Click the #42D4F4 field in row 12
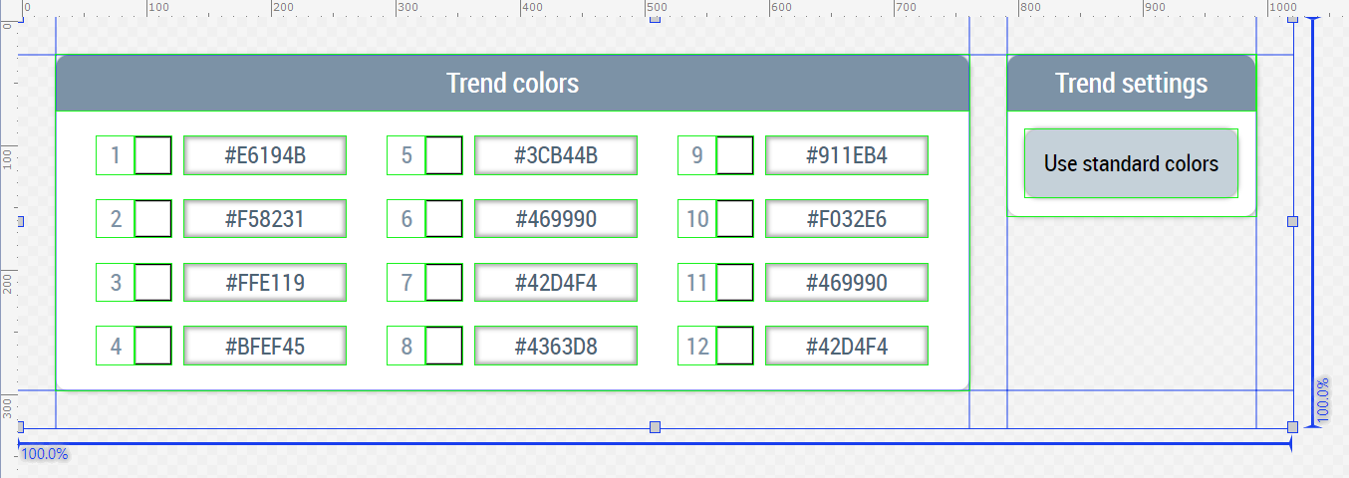 pyautogui.click(x=847, y=346)
